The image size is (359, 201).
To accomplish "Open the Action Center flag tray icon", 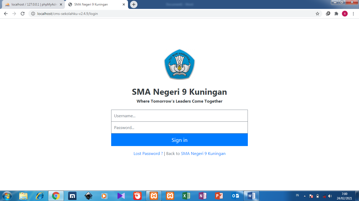I will 311,196.
